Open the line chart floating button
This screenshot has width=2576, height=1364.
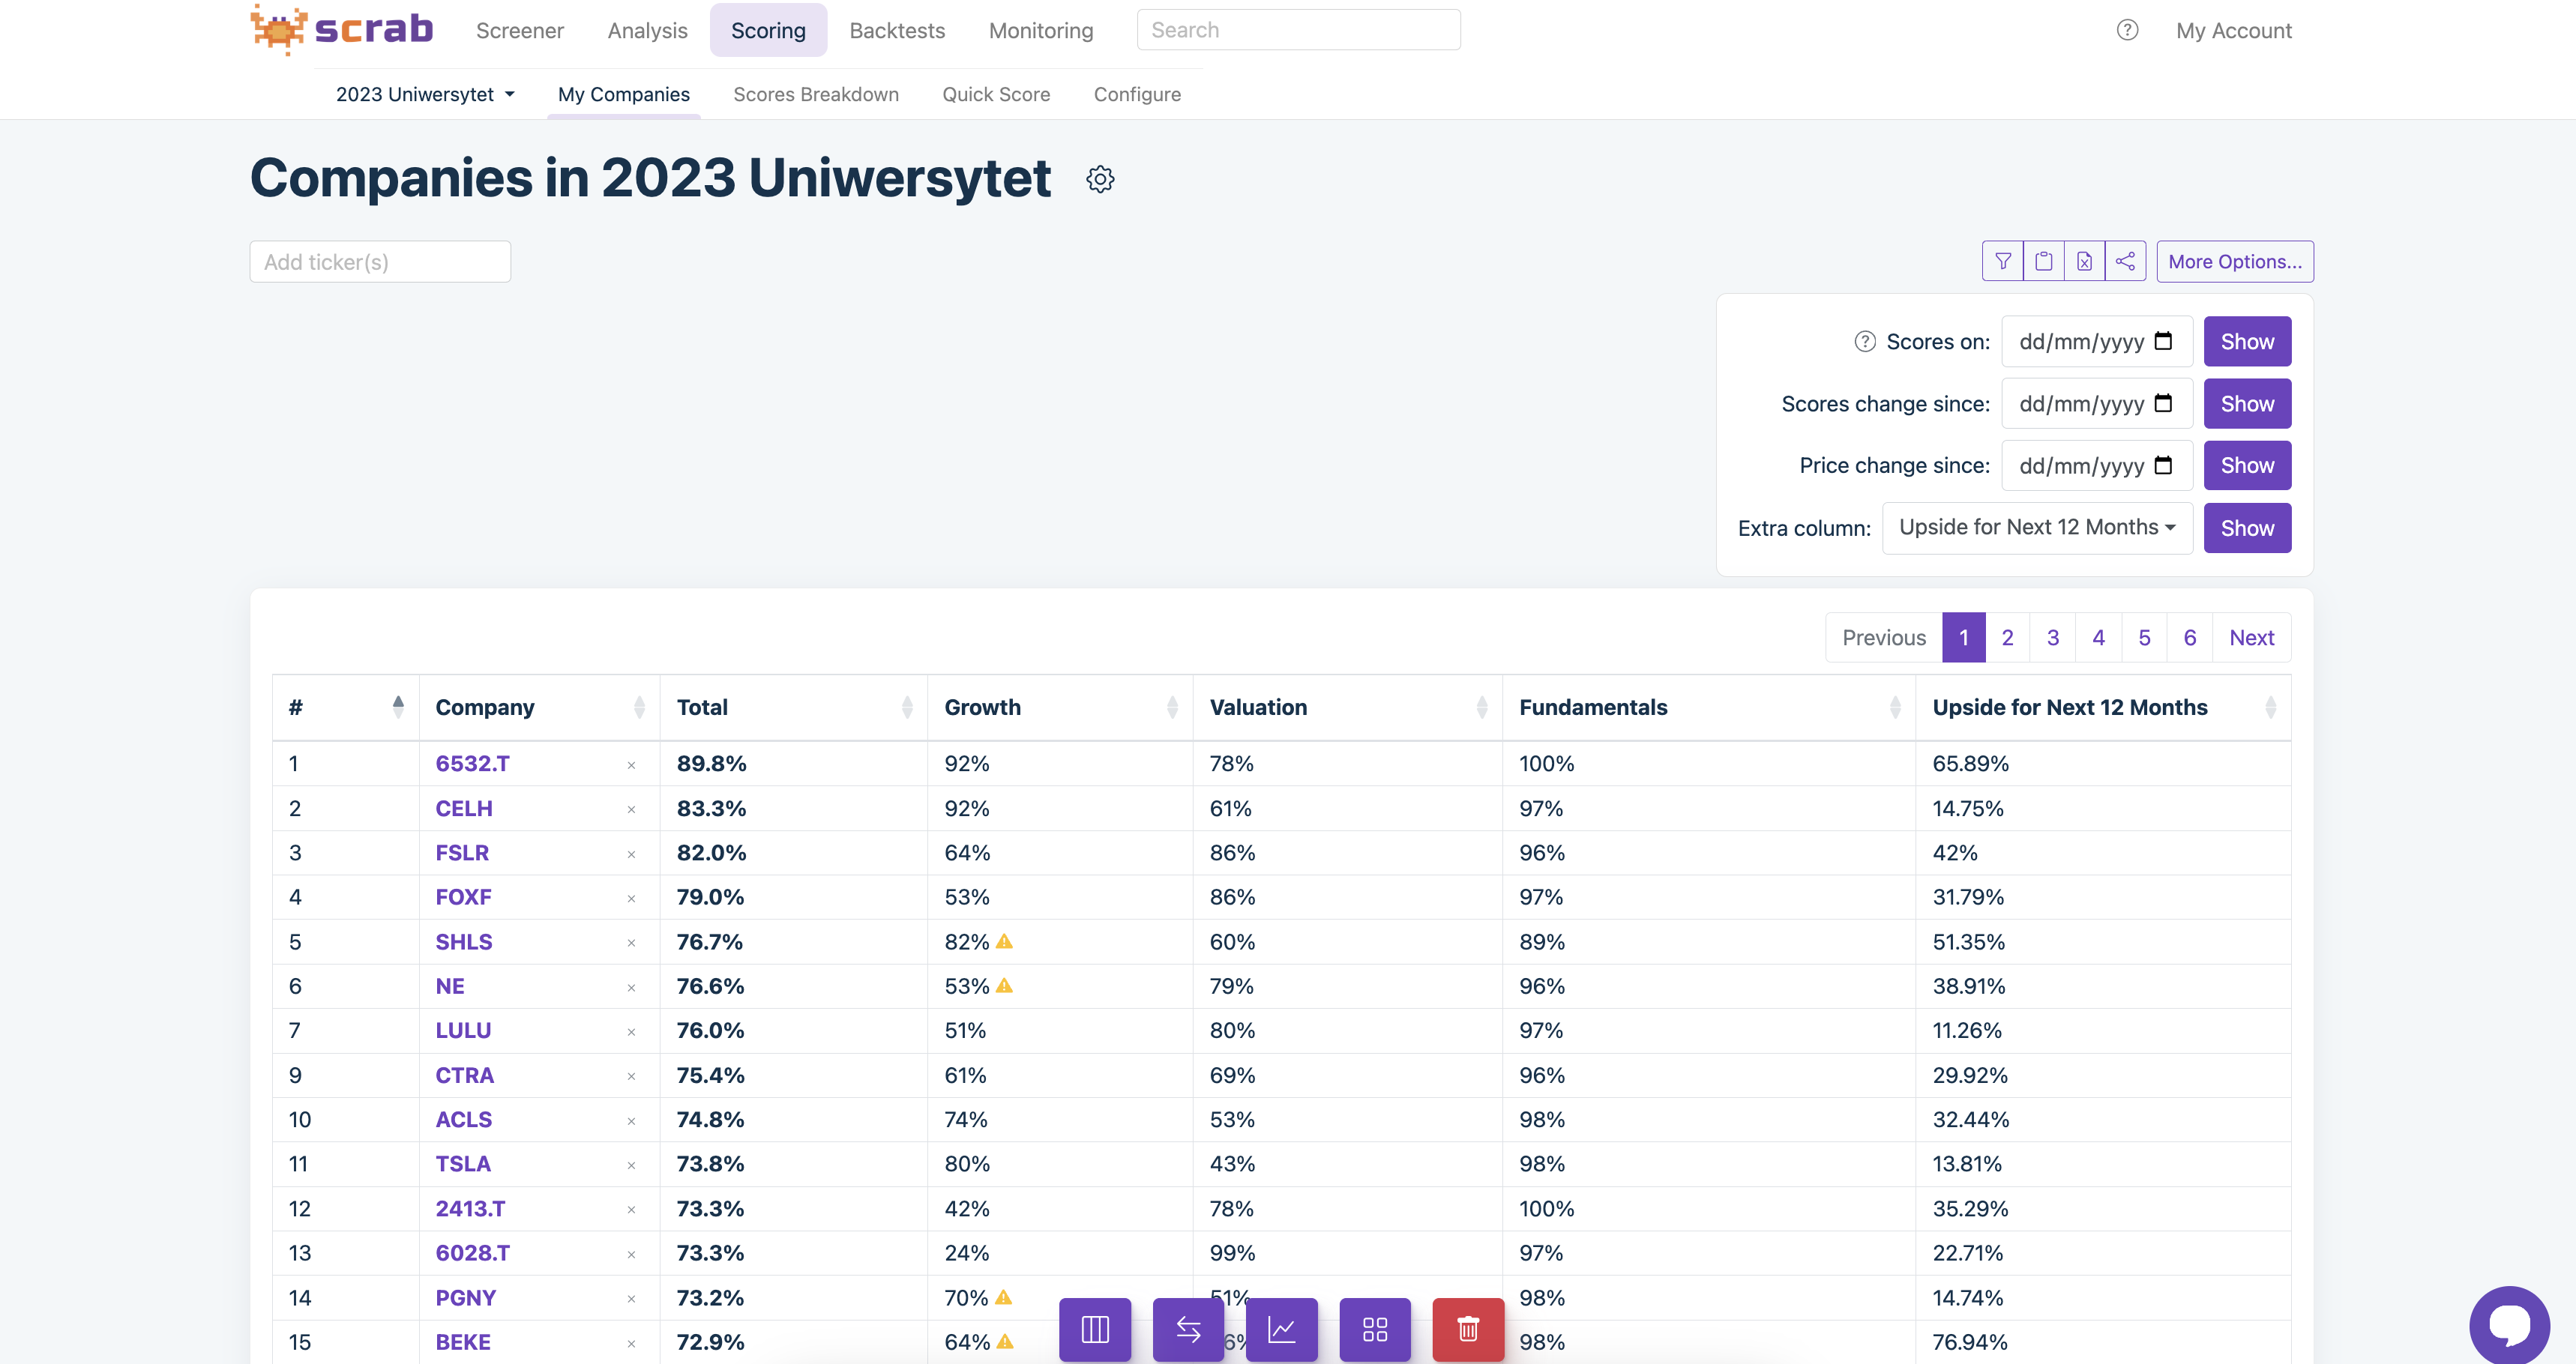1281,1329
